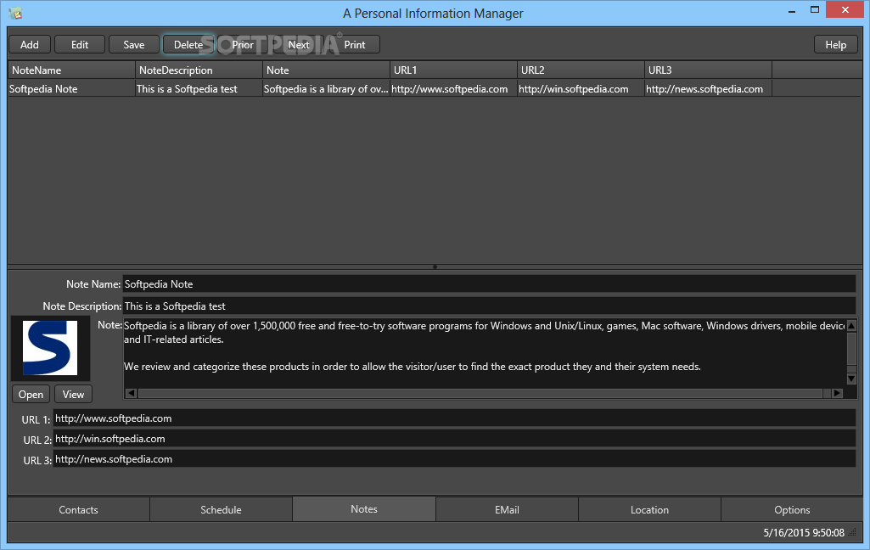Maximize the Personal Information Manager window
The width and height of the screenshot is (870, 550).
(815, 10)
